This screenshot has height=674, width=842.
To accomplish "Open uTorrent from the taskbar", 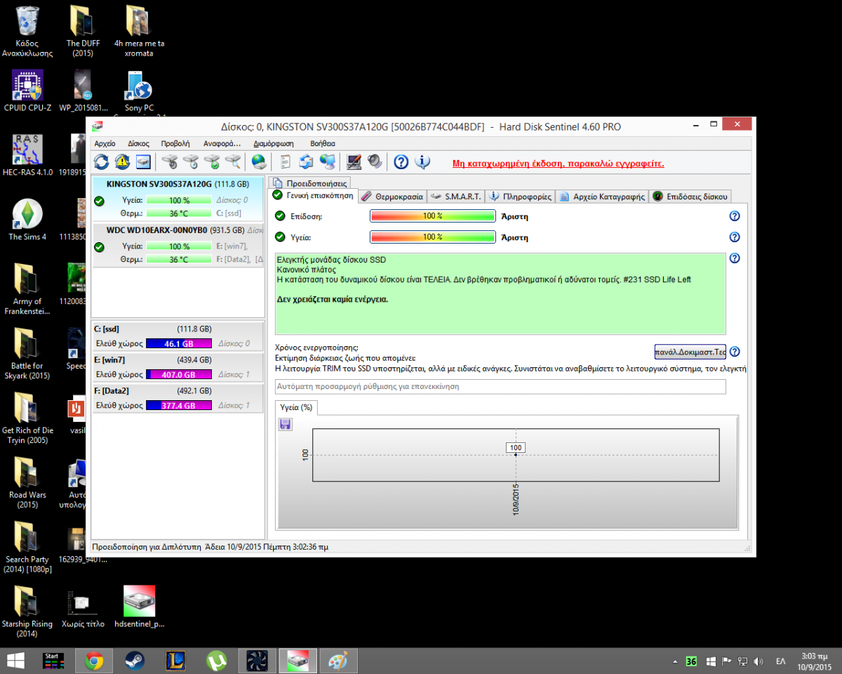I will click(x=216, y=661).
